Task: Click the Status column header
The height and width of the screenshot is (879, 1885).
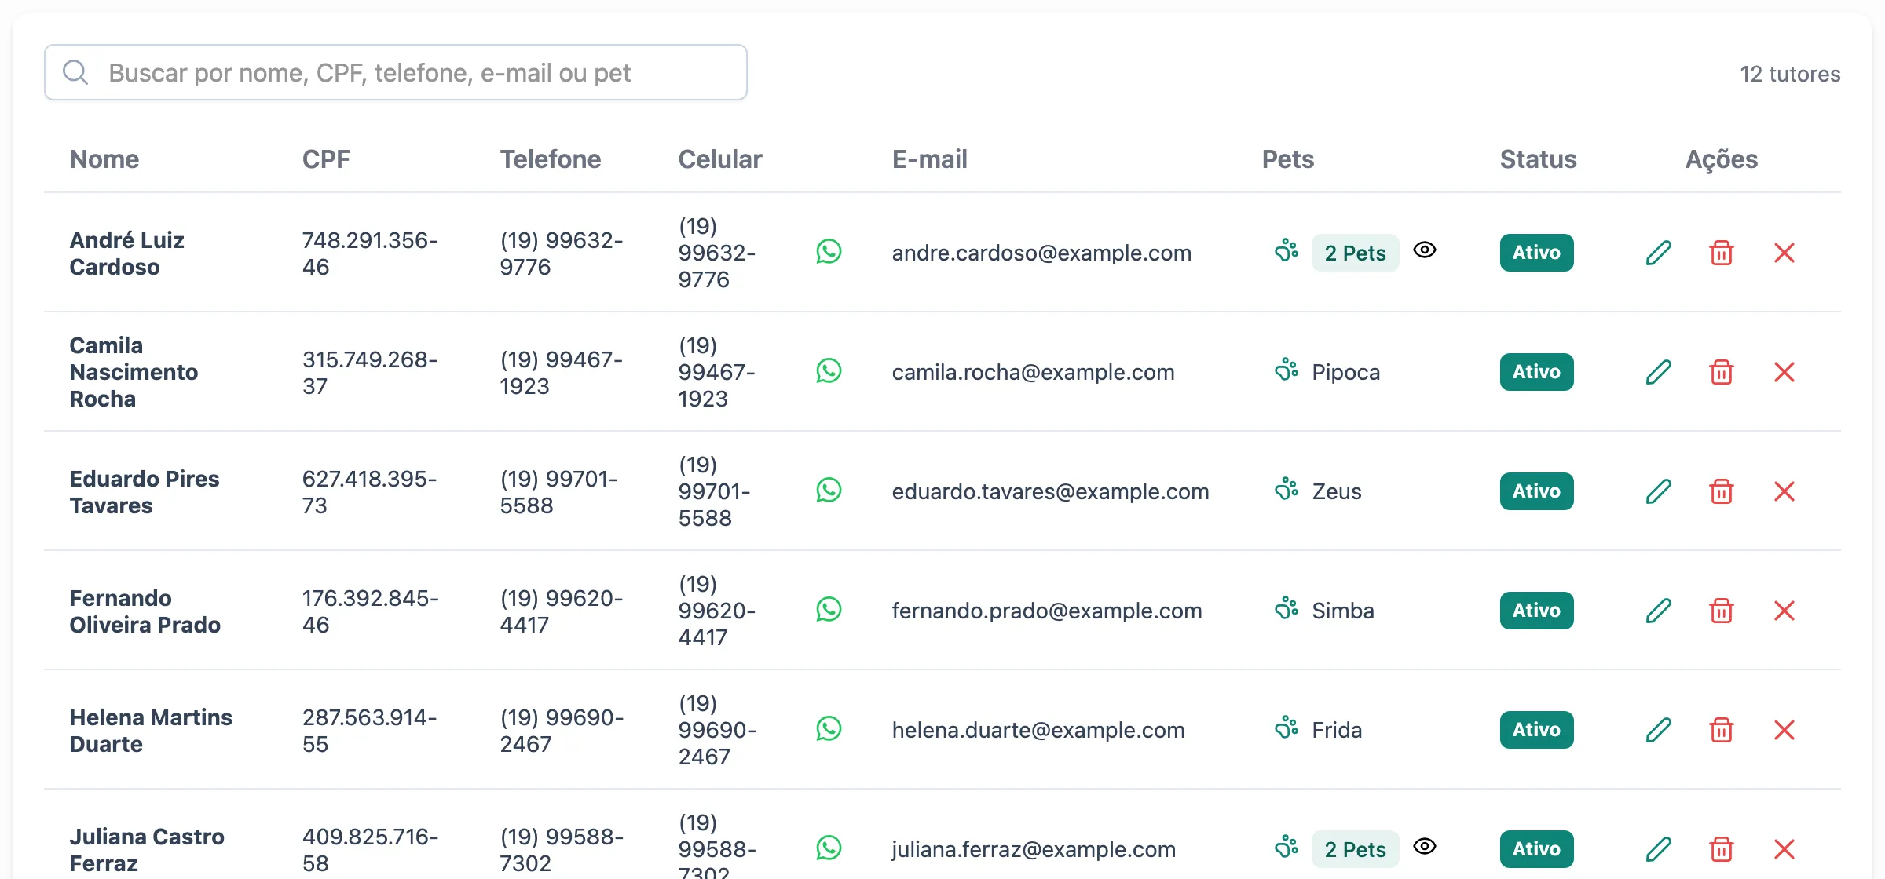Action: (x=1538, y=159)
